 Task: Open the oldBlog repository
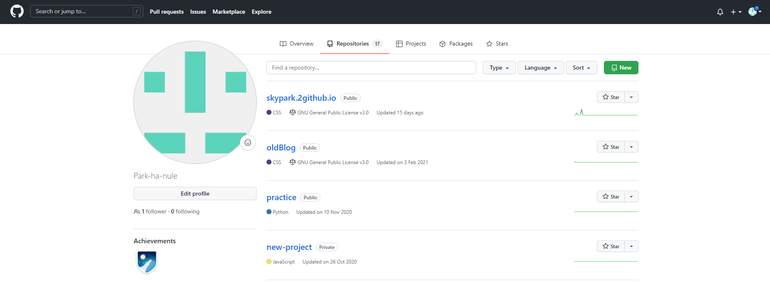281,148
